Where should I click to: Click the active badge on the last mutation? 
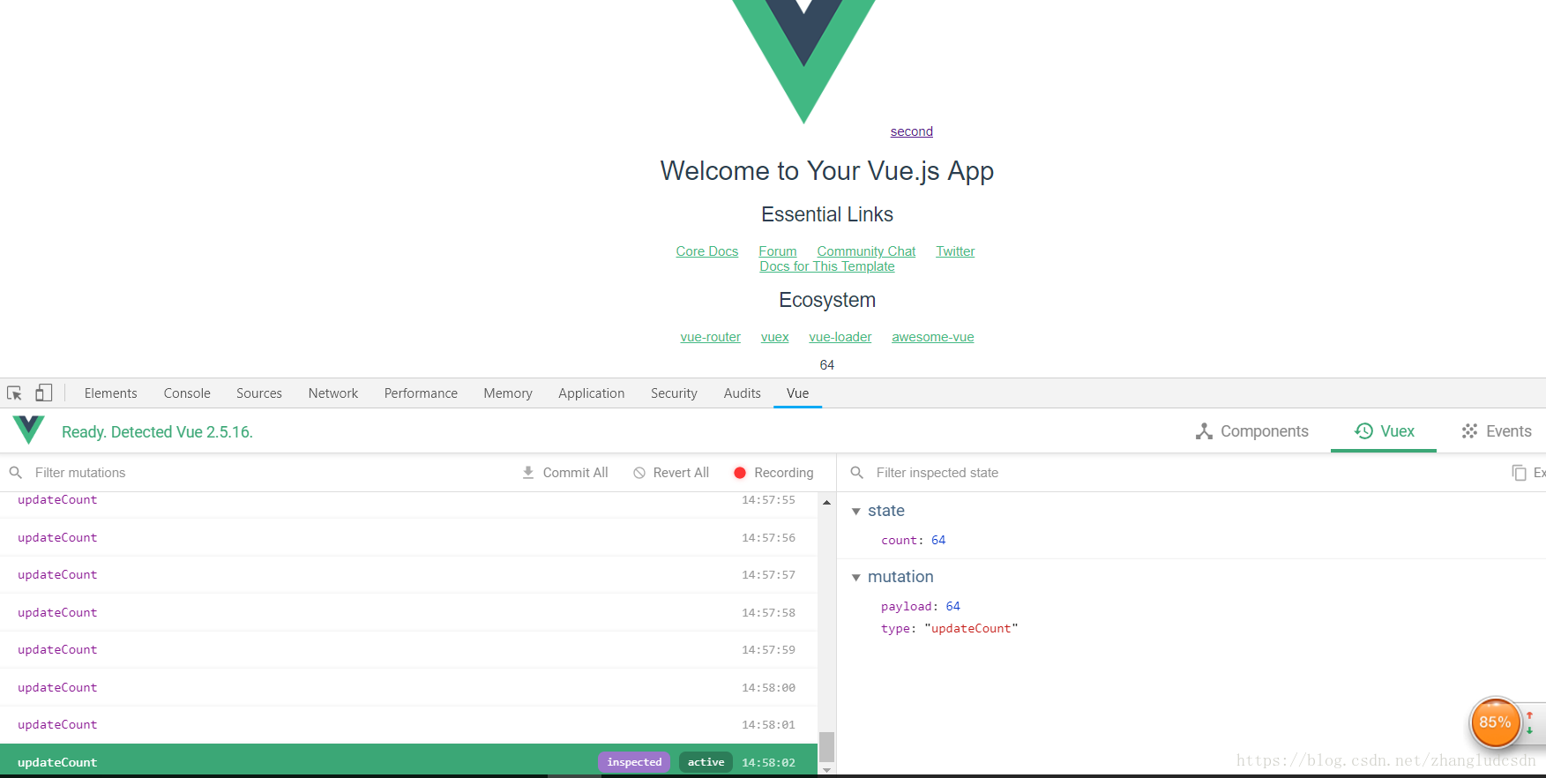click(x=706, y=762)
